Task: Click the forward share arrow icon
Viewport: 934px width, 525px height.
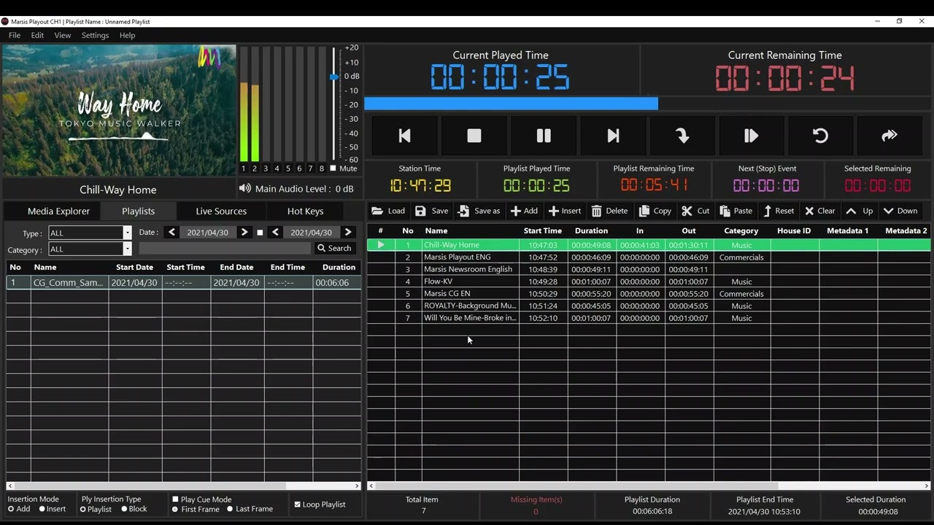Action: click(x=889, y=136)
